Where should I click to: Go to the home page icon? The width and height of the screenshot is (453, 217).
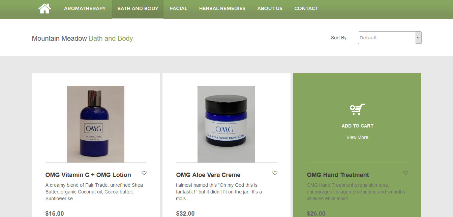[44, 8]
